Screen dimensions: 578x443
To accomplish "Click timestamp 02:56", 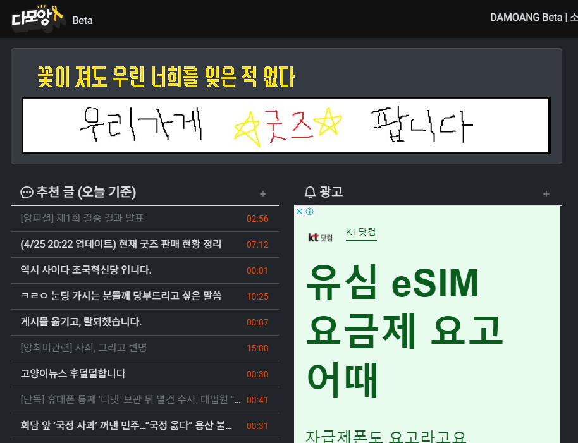I will [257, 219].
